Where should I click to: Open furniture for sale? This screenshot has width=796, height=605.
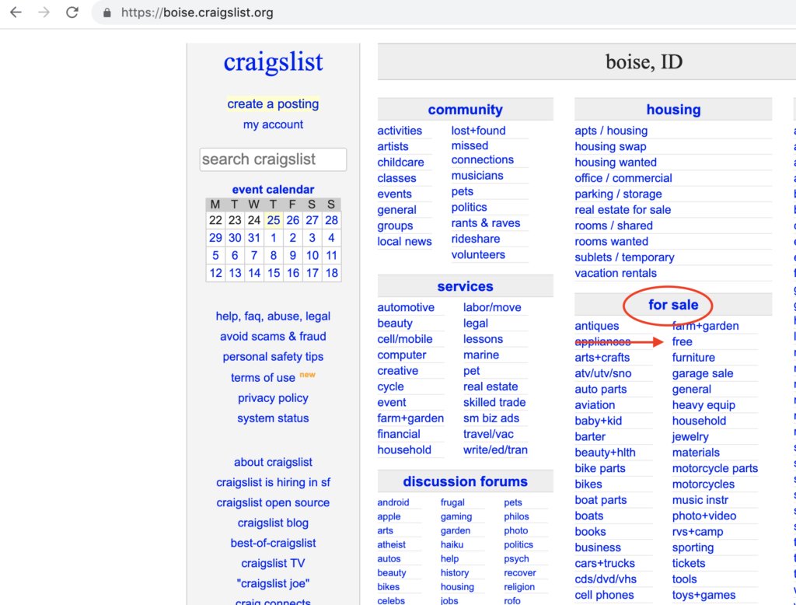click(x=693, y=358)
